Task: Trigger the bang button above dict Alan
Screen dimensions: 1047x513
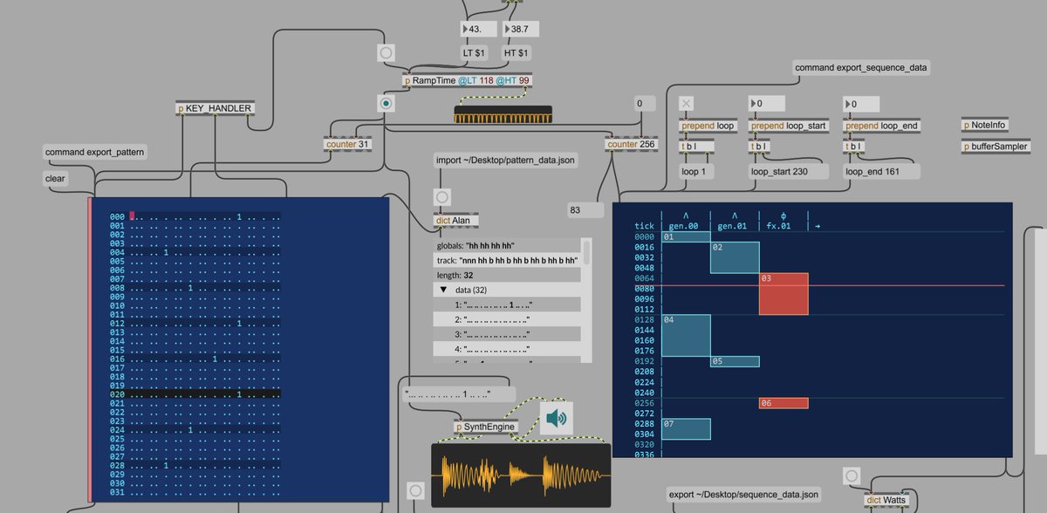Action: (441, 198)
